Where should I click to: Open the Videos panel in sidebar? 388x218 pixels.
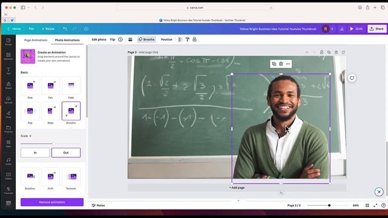(8, 176)
